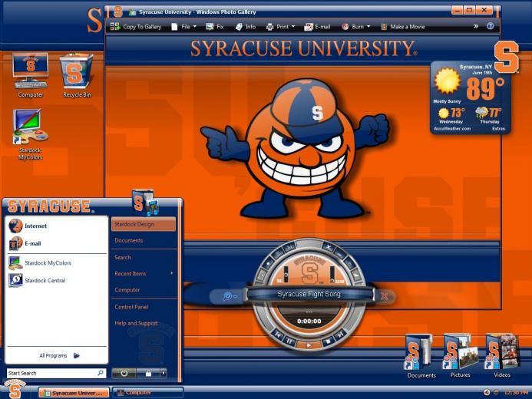Viewport: 532px width, 399px height.
Task: Select Stardock Design in Start menu
Action: pyautogui.click(x=144, y=224)
